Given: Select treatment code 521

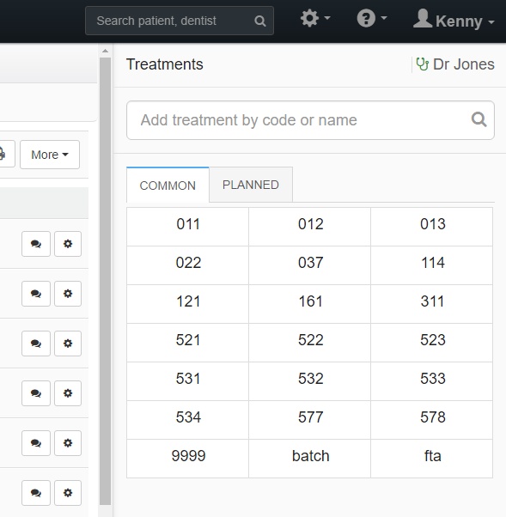Looking at the screenshot, I should pyautogui.click(x=187, y=343).
